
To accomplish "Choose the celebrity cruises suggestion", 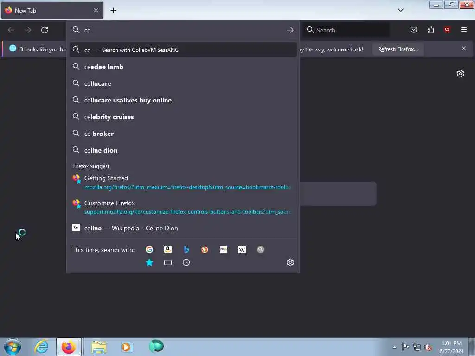I will point(183,117).
